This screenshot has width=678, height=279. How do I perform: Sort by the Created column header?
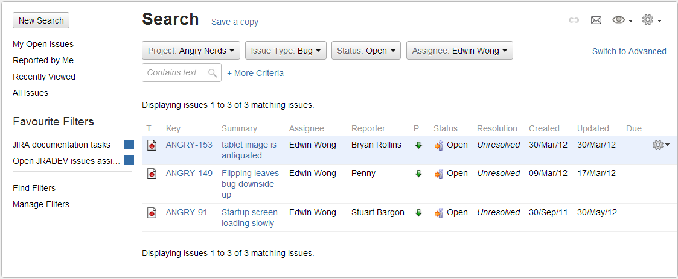(x=544, y=128)
